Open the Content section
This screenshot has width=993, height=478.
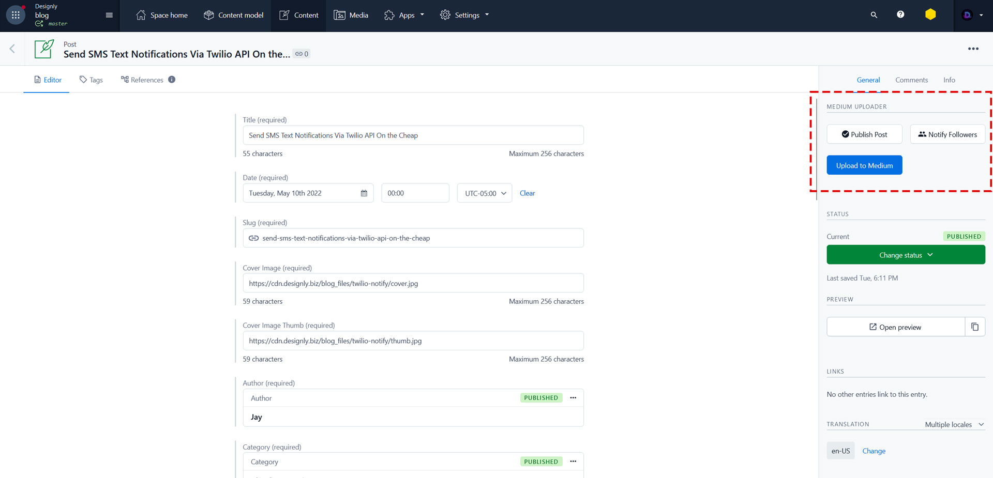(x=298, y=15)
